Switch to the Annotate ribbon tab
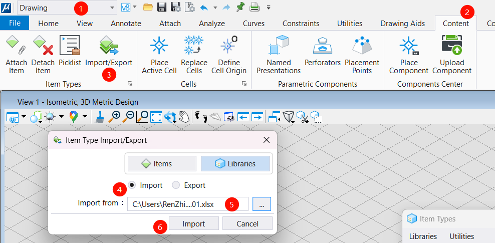495x243 pixels. click(126, 23)
